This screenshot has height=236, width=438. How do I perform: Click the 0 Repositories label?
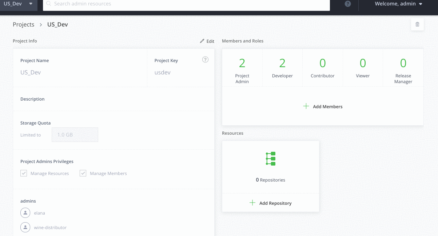(271, 180)
